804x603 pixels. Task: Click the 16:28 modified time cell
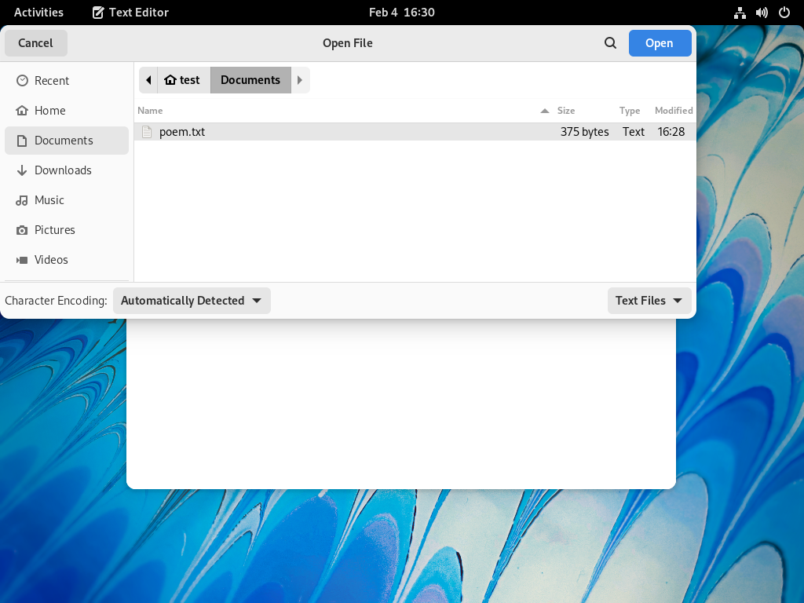671,132
